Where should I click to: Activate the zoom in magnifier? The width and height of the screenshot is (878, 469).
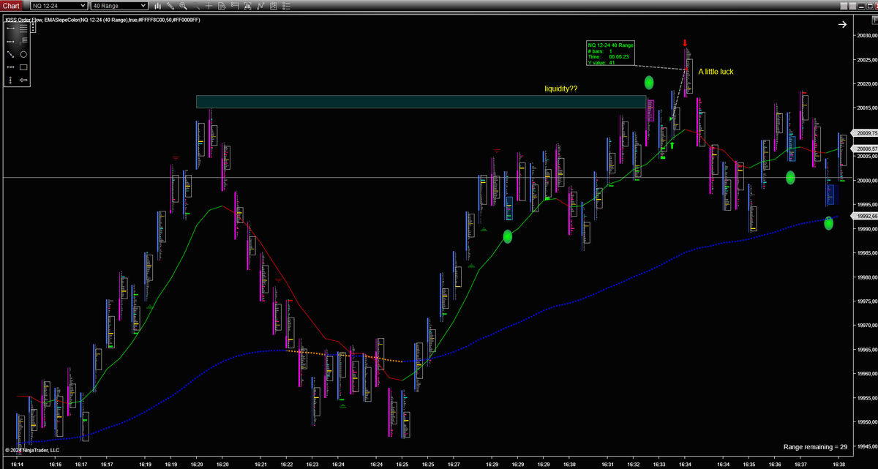(184, 6)
